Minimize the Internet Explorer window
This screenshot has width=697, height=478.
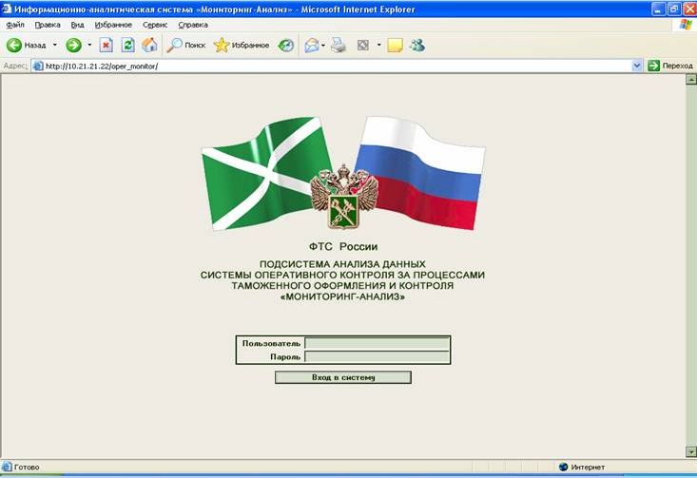[658, 9]
